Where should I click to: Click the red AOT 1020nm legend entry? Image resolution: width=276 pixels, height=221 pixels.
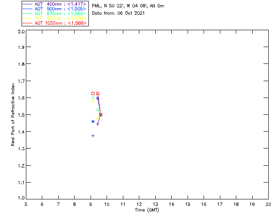[x=54, y=23]
